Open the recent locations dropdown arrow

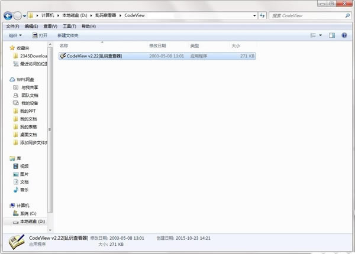24,16
